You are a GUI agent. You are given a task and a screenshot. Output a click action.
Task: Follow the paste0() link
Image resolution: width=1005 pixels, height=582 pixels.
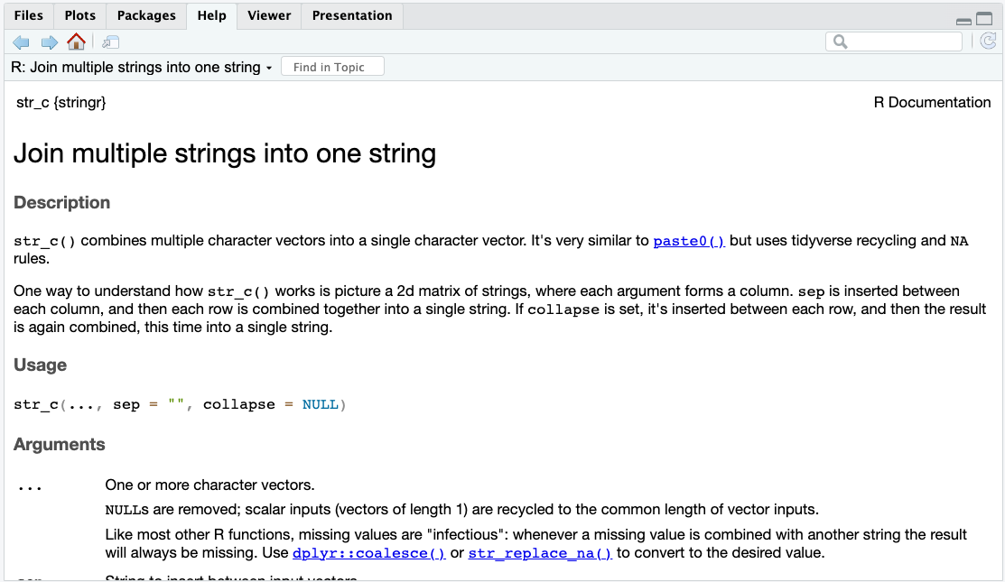[689, 241]
